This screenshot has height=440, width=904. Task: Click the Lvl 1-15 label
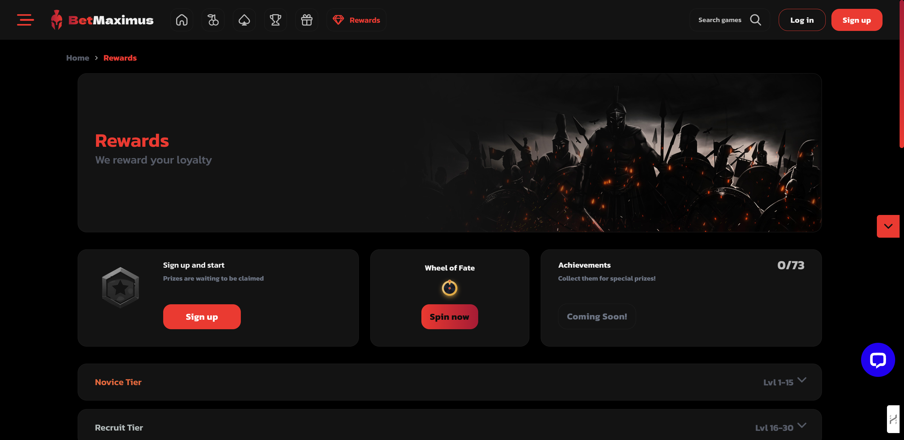(x=778, y=383)
